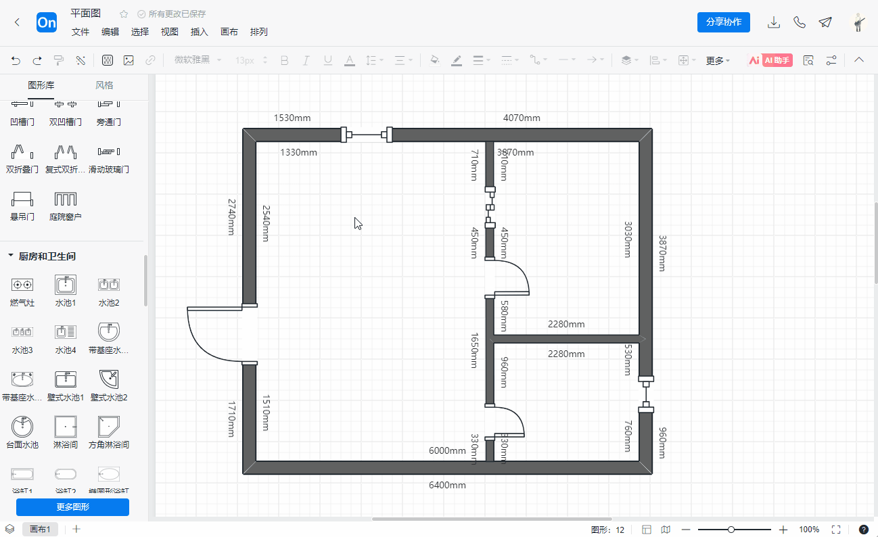878x537 pixels.
Task: Select the 燃气灶 shape
Action: 22,285
